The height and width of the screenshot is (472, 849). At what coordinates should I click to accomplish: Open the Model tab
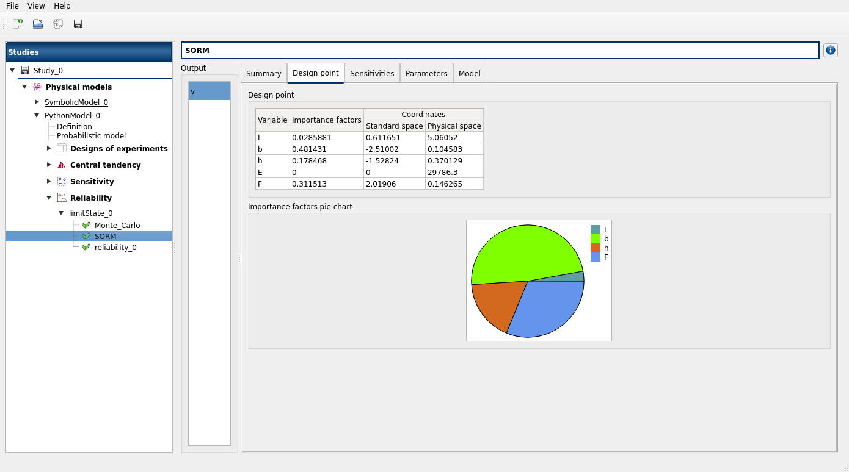pyautogui.click(x=470, y=73)
